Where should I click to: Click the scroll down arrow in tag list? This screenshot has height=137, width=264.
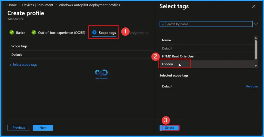[x=256, y=66]
